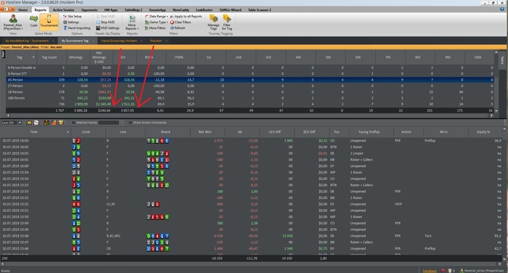Viewport: 508px width, 273px height.
Task: Open the NoteCaddy ribbon tab
Action: tap(181, 9)
